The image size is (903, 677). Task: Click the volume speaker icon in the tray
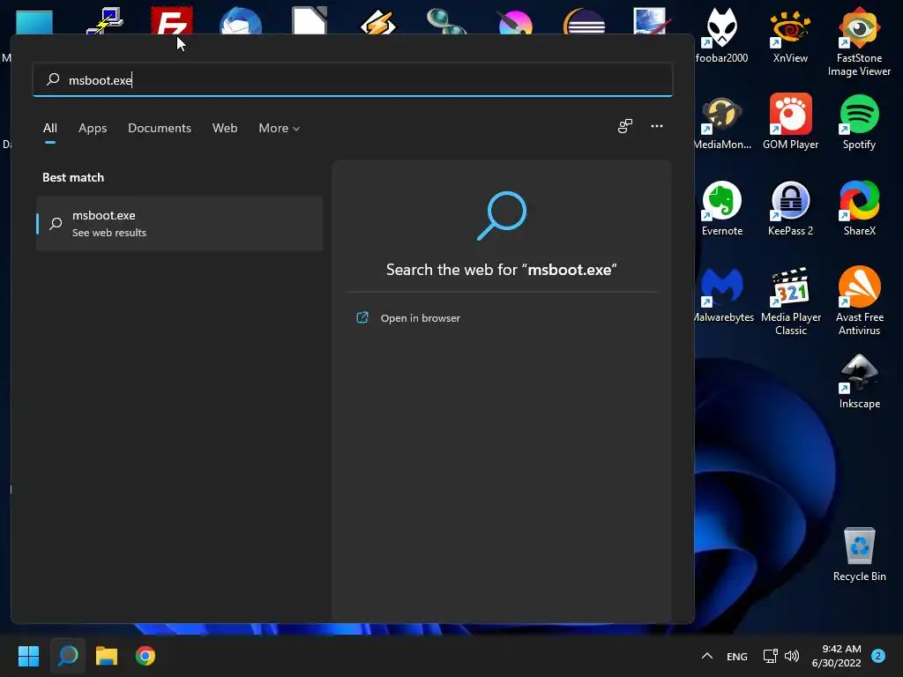point(792,656)
